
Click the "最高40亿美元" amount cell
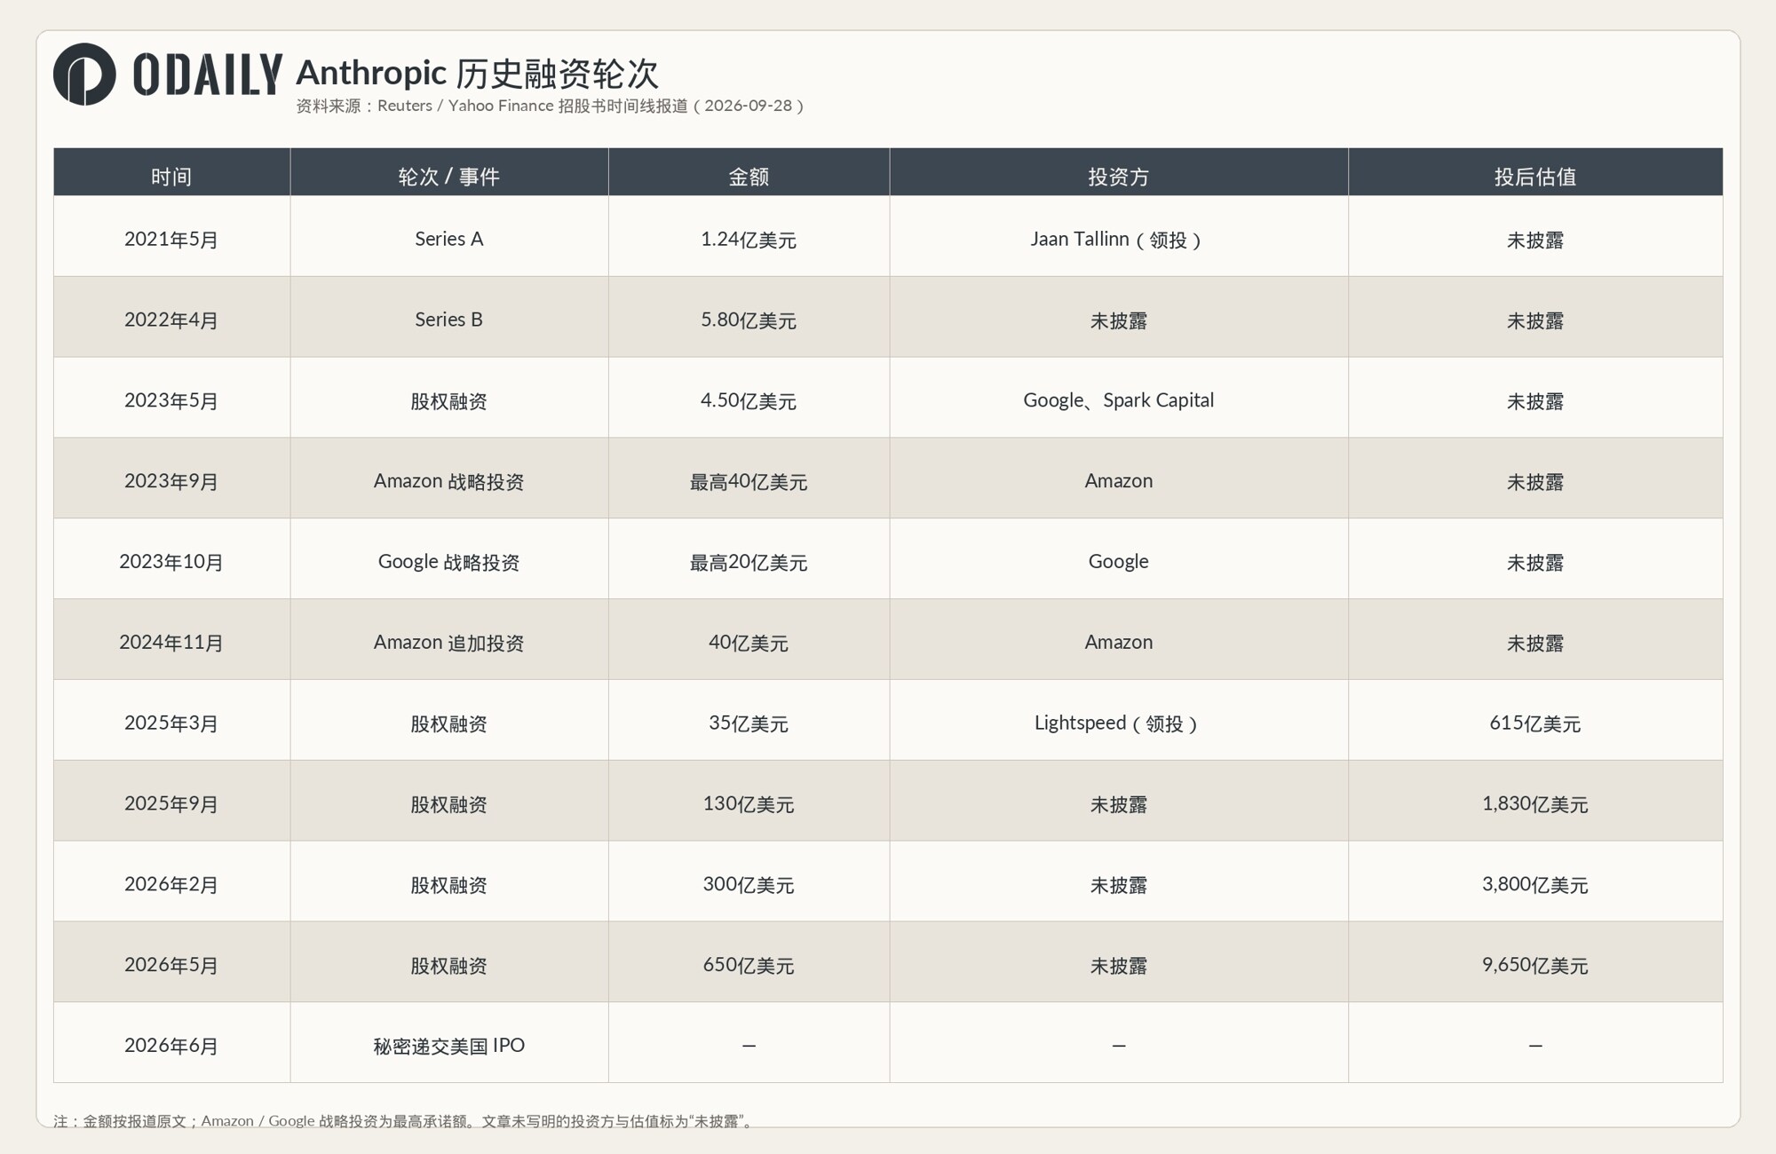749,478
